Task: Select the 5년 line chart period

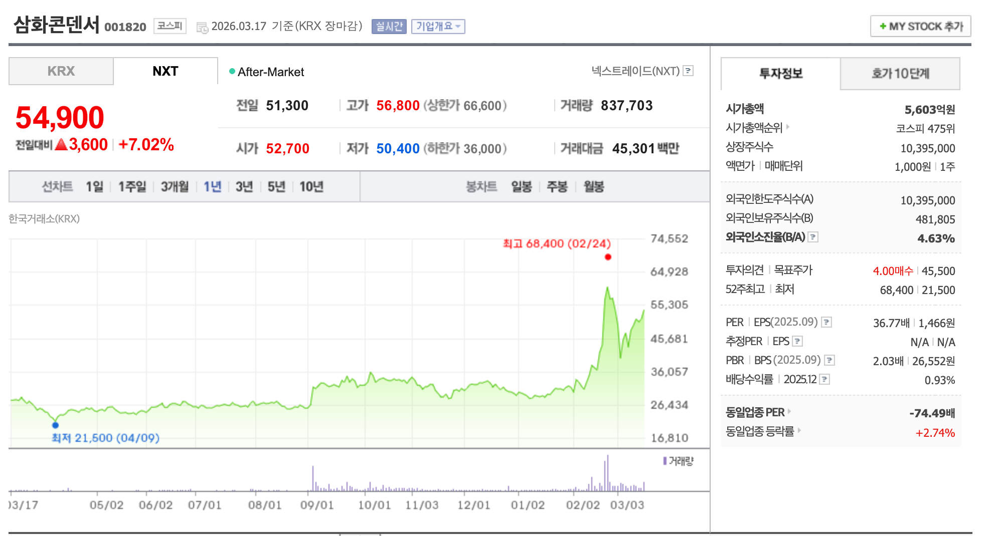Action: click(276, 187)
